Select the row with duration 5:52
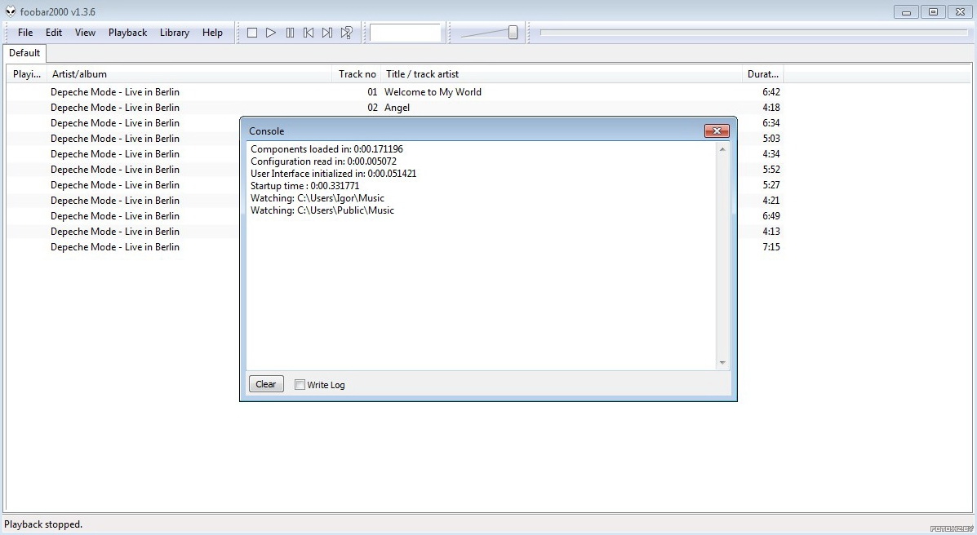977x535 pixels. pyautogui.click(x=771, y=170)
